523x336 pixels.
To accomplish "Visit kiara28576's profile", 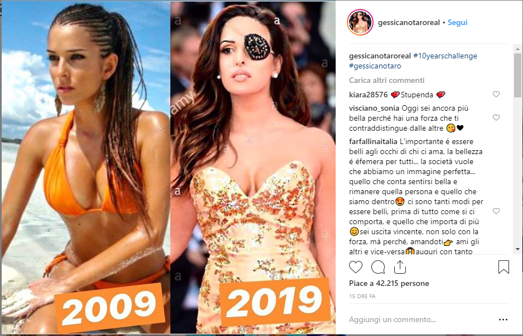I will coord(368,95).
